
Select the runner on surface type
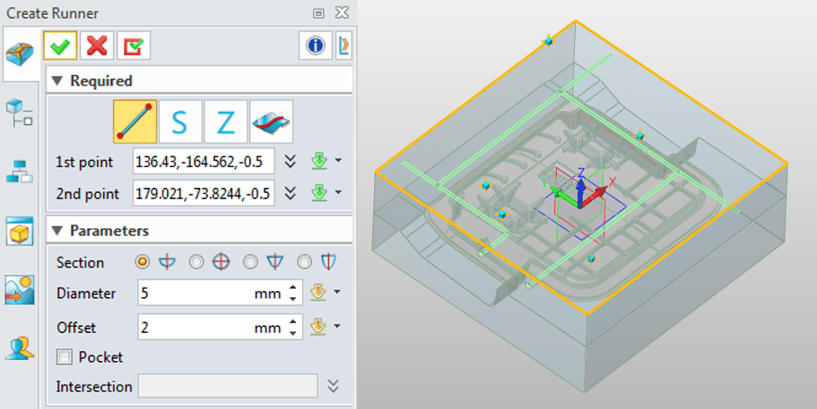(271, 122)
